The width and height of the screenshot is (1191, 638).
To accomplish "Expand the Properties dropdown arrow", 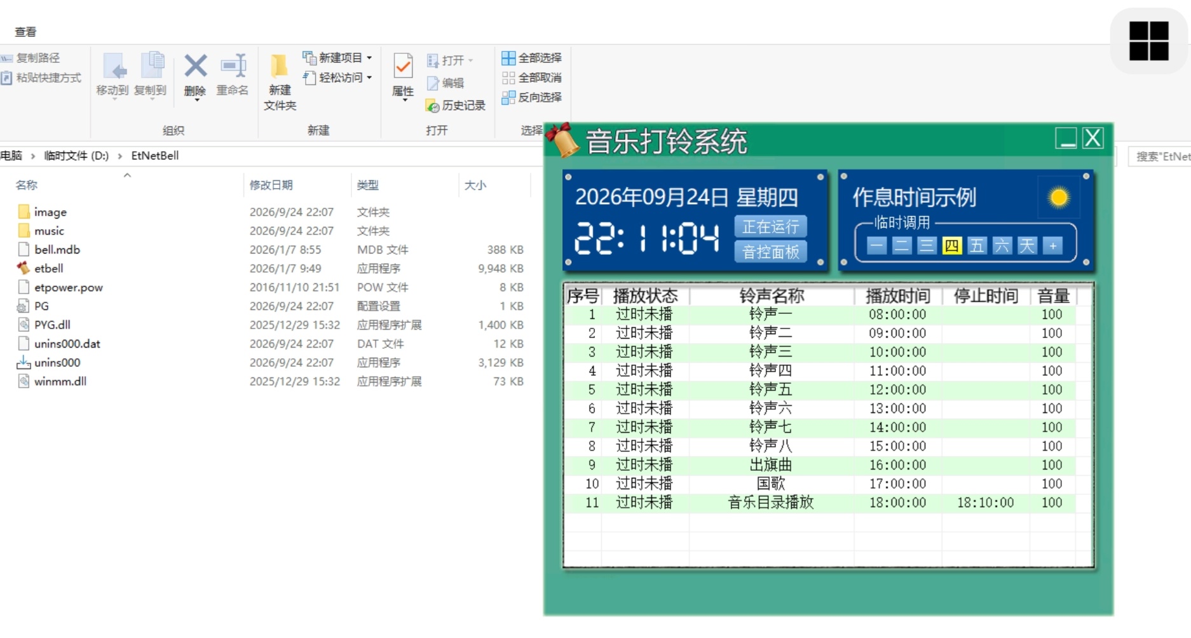I will pos(404,100).
